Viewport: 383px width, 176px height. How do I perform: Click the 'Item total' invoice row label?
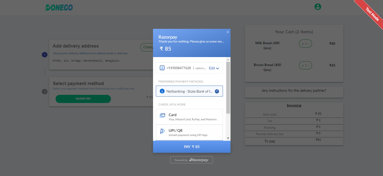coord(270,114)
